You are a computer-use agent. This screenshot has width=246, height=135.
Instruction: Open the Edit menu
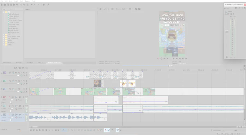[x=6, y=1]
